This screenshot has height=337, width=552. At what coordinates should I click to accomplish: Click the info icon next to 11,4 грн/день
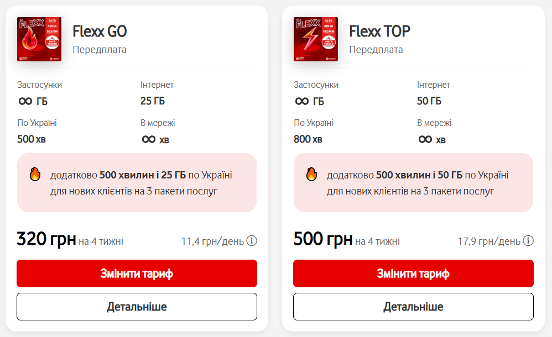(x=251, y=240)
